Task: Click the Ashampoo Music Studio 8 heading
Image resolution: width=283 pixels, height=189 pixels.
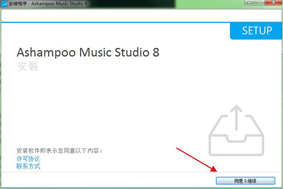Action: (x=88, y=52)
